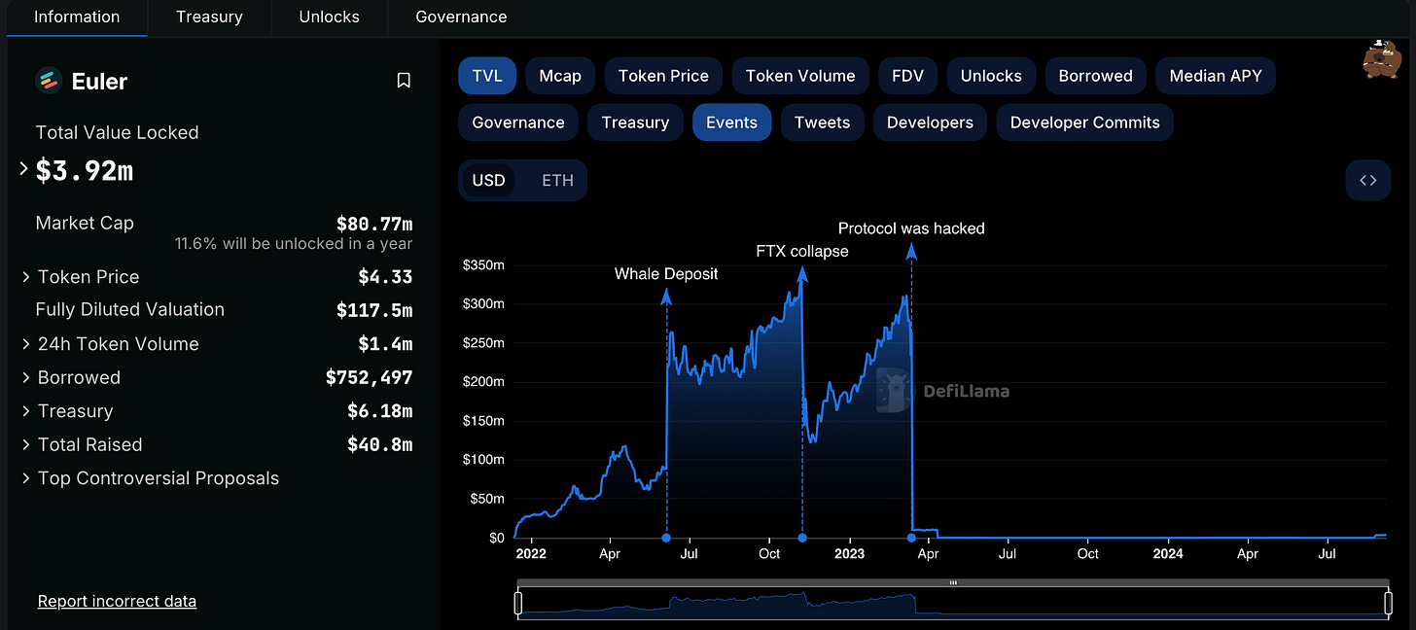The image size is (1416, 630).
Task: Click the $40.8m total raised value
Action: 380,444
